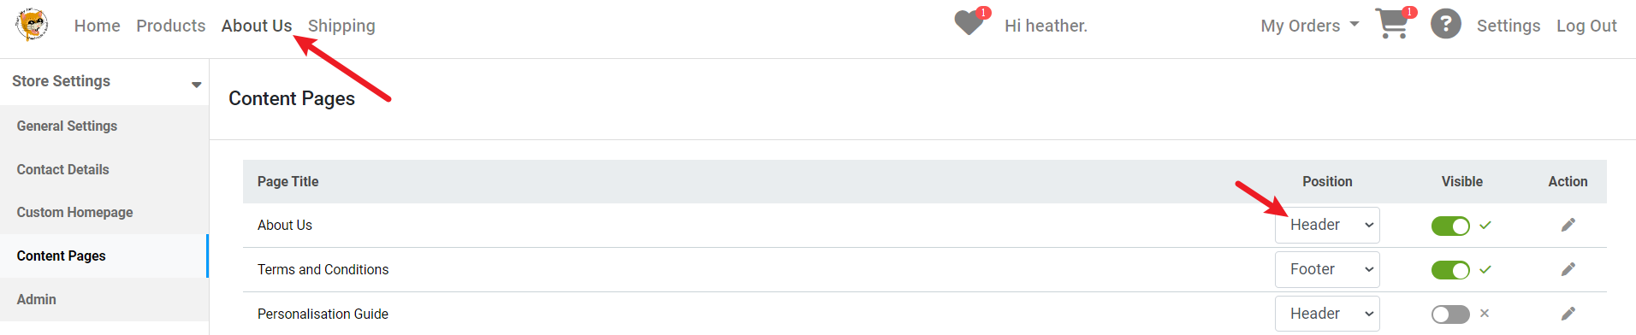Go to Shipping in the top navigation
The width and height of the screenshot is (1636, 335).
pyautogui.click(x=341, y=26)
